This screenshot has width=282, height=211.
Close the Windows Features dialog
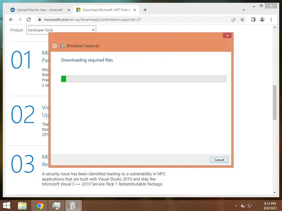[227, 35]
